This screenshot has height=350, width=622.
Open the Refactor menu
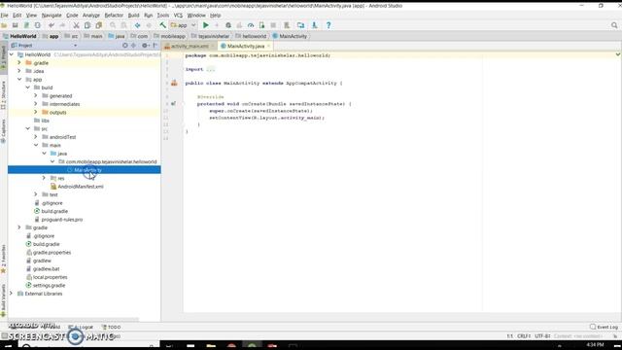tap(114, 16)
